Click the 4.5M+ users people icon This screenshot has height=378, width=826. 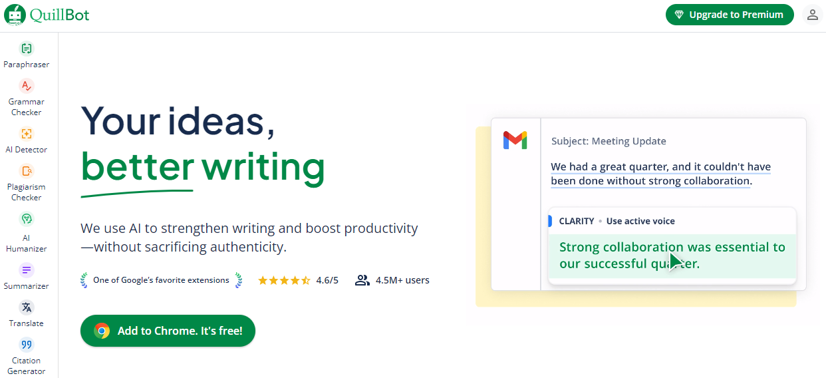point(362,280)
